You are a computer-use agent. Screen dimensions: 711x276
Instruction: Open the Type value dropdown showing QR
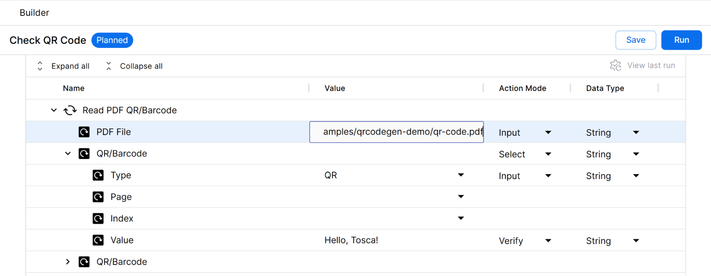(461, 175)
